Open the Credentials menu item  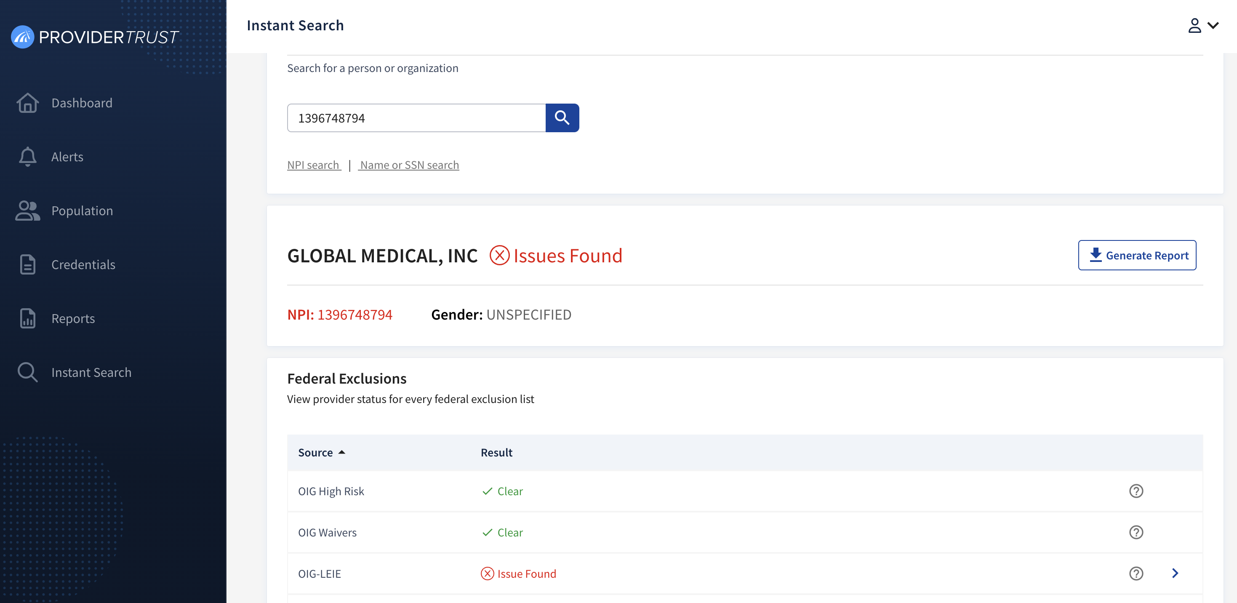click(x=83, y=264)
